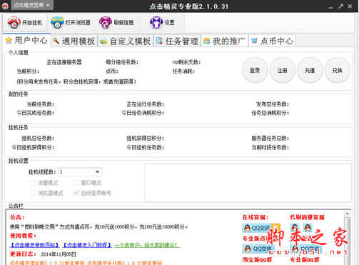Open the 【点击精灵入门教程】 link

point(87,245)
